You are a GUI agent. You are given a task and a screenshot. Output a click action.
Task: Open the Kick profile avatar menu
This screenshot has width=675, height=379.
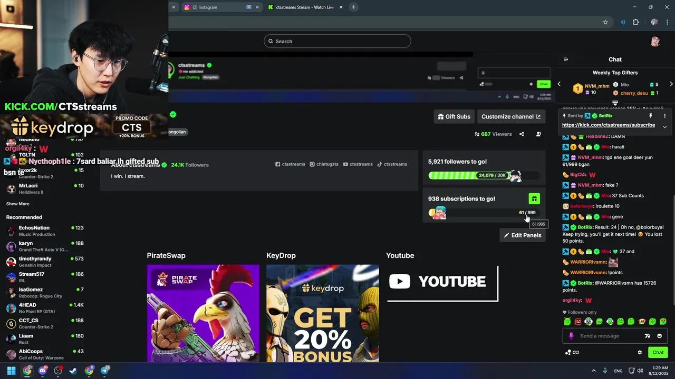(x=655, y=42)
